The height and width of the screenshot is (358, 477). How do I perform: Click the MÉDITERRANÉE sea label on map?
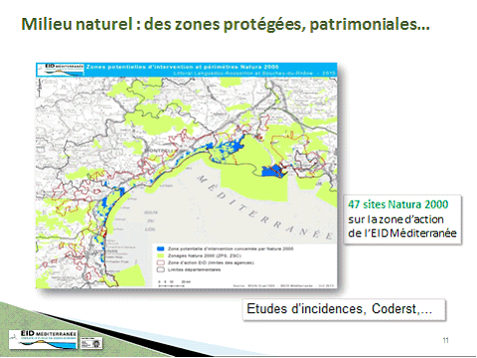(264, 207)
